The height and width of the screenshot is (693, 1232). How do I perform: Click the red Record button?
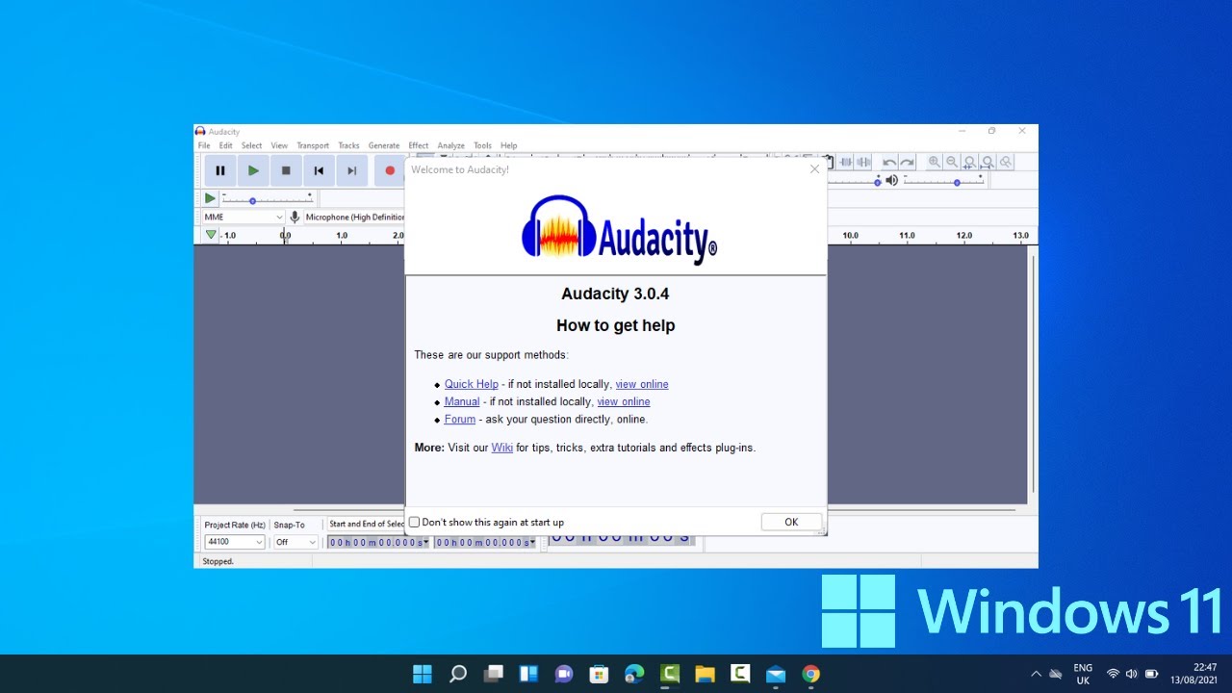[389, 170]
